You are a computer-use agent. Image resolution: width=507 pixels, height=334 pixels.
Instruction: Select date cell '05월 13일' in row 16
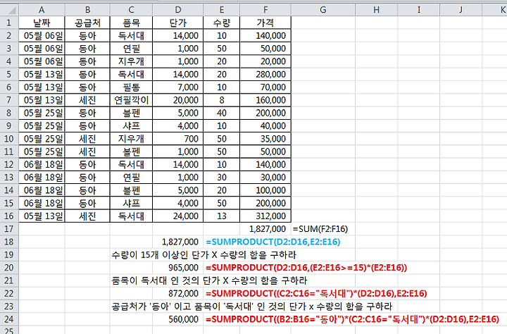pyautogui.click(x=42, y=216)
